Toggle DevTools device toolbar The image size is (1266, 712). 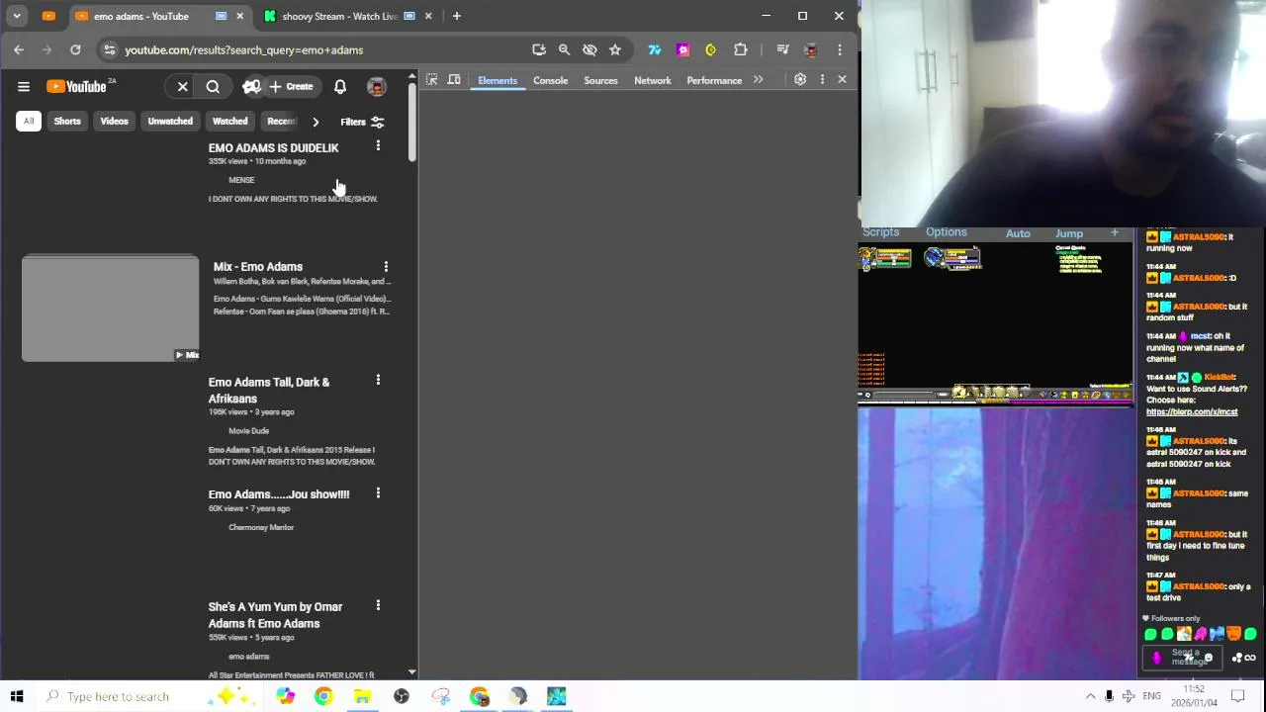coord(454,80)
